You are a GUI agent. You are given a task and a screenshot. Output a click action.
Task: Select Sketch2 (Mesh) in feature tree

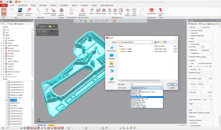(13, 46)
